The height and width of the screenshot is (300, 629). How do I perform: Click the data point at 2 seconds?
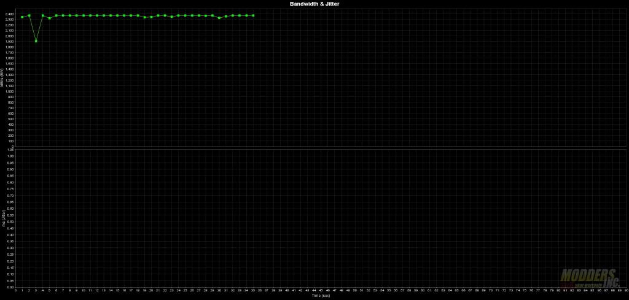coord(29,15)
